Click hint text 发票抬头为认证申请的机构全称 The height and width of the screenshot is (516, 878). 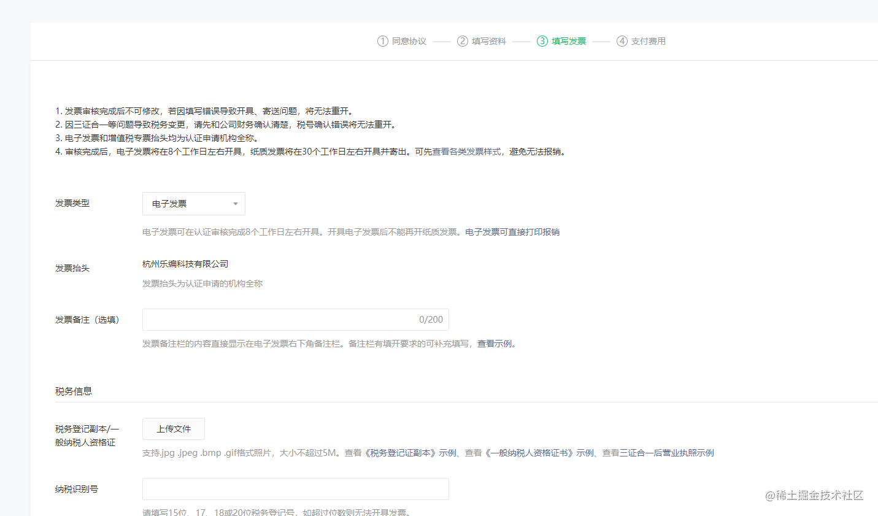(202, 283)
